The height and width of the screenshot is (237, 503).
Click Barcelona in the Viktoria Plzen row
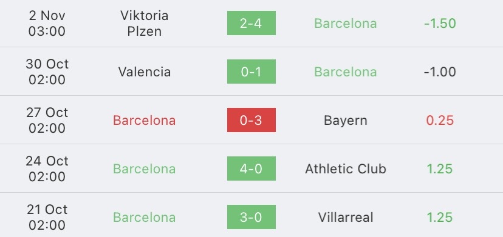click(x=346, y=24)
